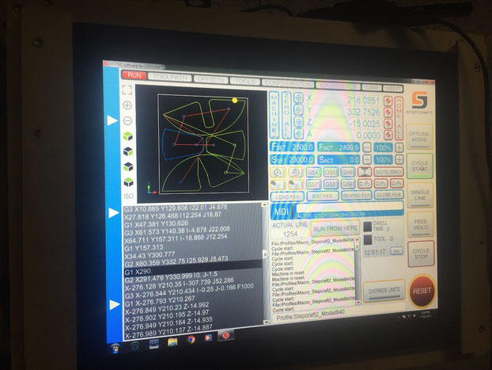Increase spindle speed override

pos(399,160)
